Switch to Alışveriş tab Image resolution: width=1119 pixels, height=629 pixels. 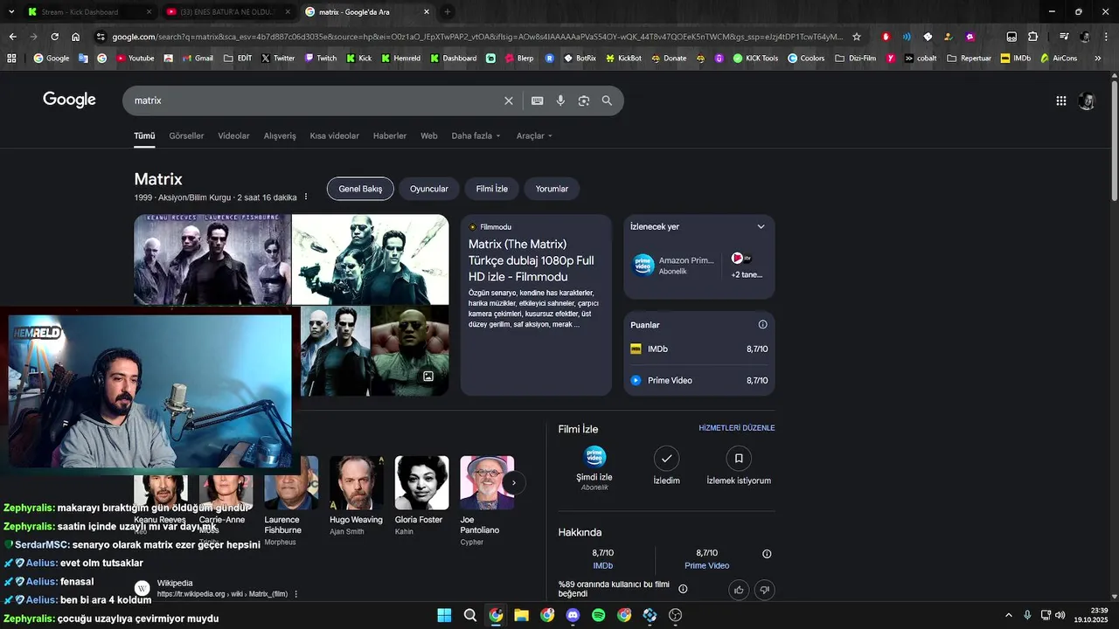tap(280, 135)
